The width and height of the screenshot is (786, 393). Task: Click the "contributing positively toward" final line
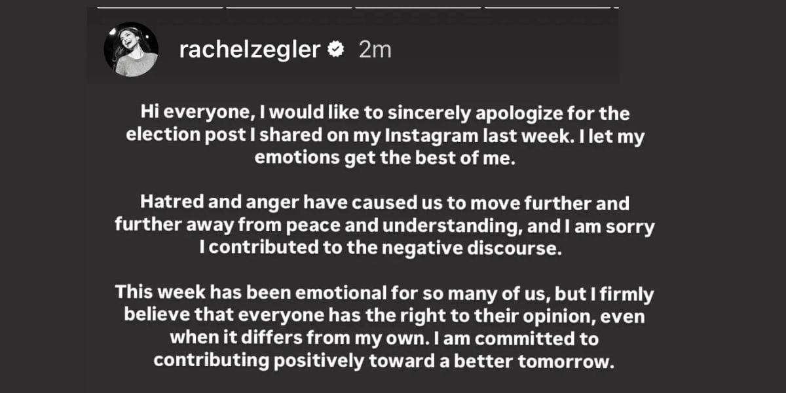coord(385,362)
